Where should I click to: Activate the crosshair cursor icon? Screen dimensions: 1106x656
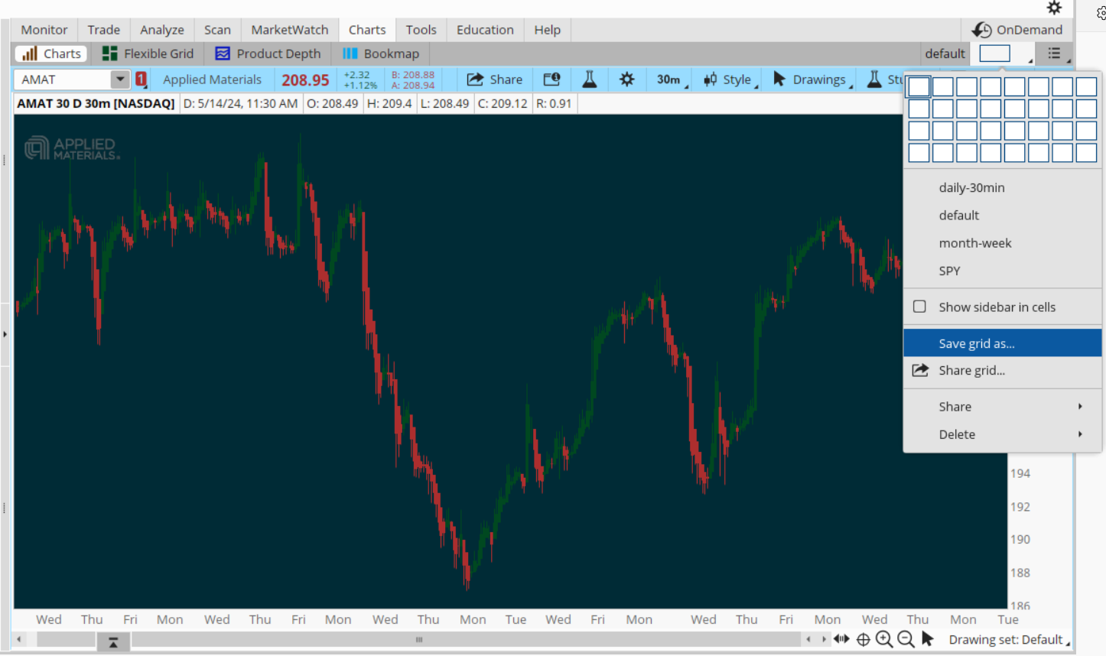[x=864, y=639]
